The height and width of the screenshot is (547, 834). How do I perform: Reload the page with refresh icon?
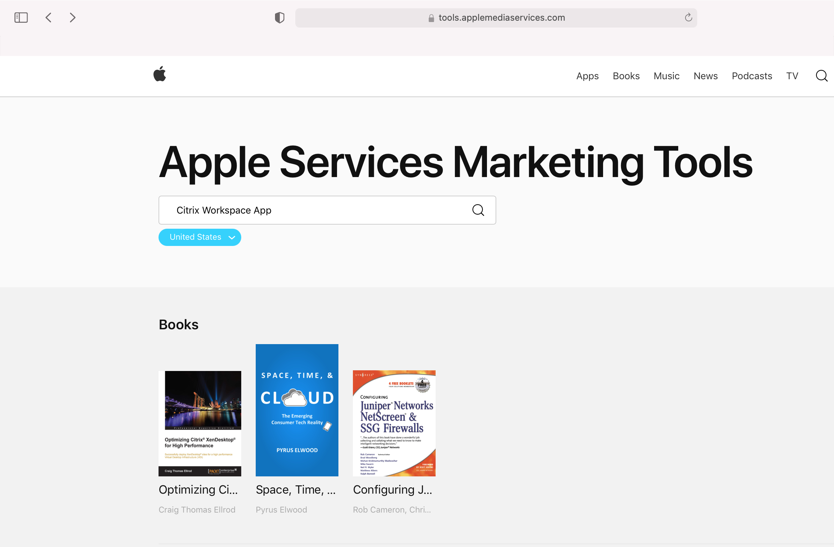tap(688, 18)
